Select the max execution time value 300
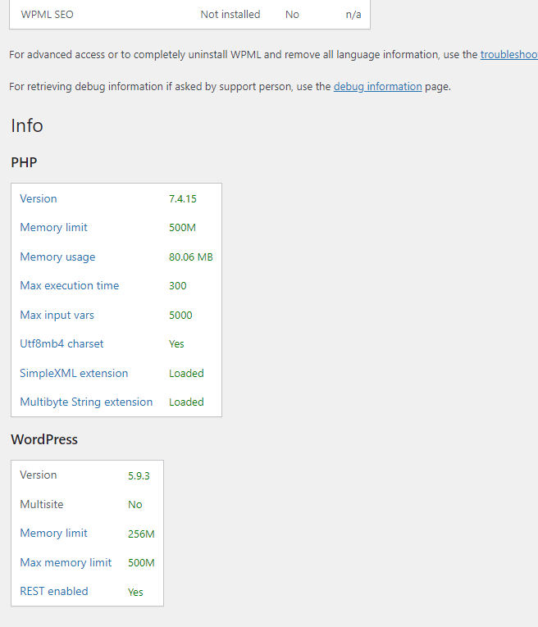 pos(178,285)
